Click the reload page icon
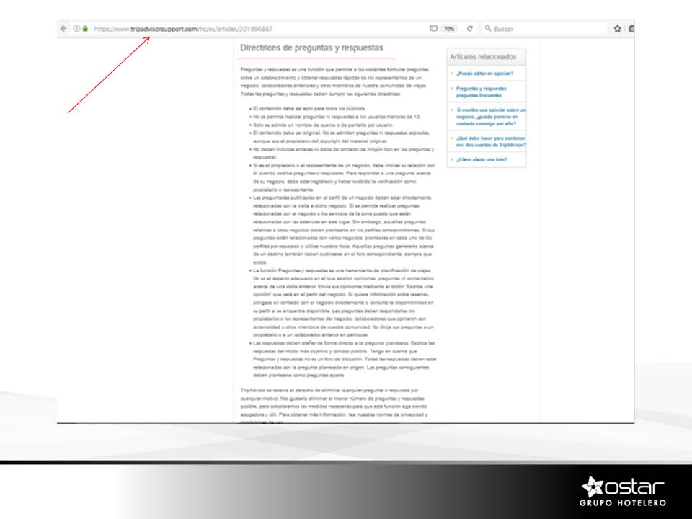The height and width of the screenshot is (519, 692). pyautogui.click(x=470, y=29)
